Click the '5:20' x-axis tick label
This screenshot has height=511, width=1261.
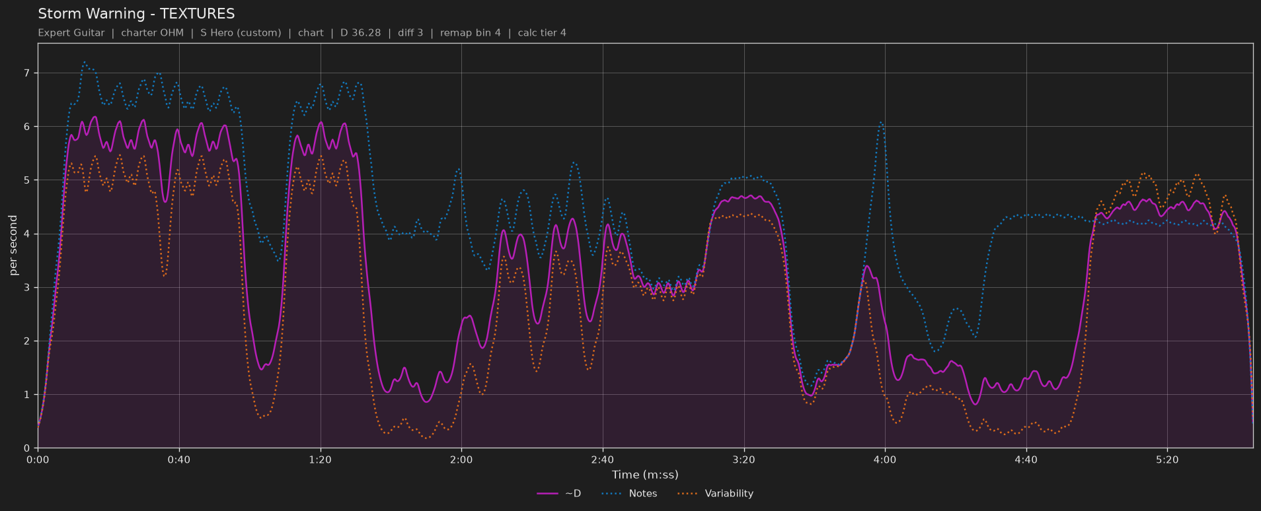[1167, 460]
